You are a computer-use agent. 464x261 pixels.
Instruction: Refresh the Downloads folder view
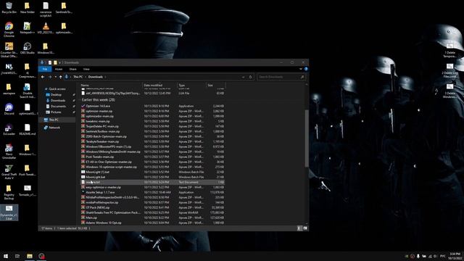(251, 77)
